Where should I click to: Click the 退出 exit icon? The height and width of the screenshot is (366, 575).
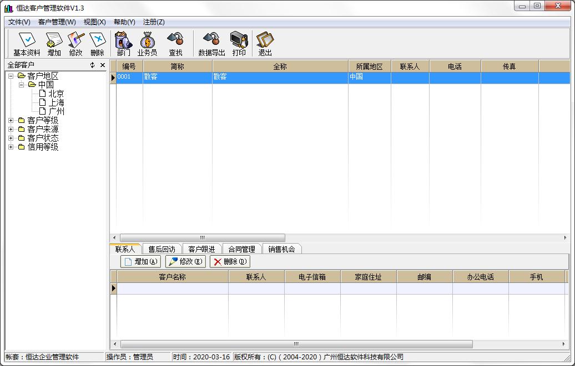tap(265, 44)
